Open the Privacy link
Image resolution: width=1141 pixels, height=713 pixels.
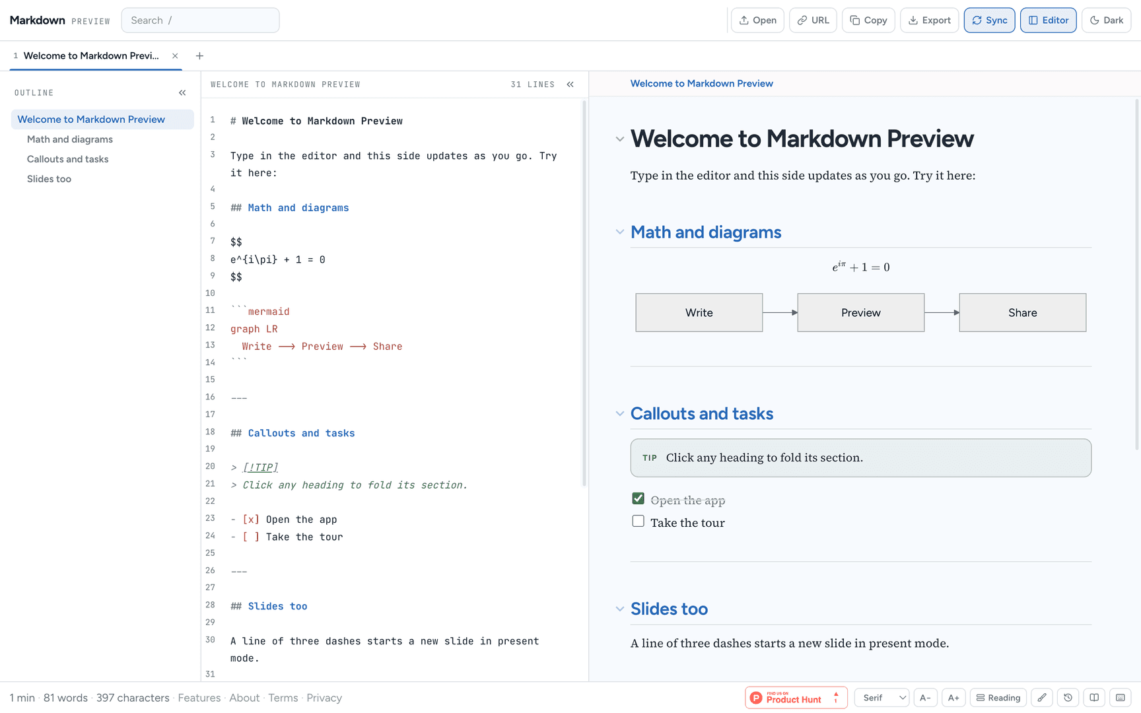point(324,698)
